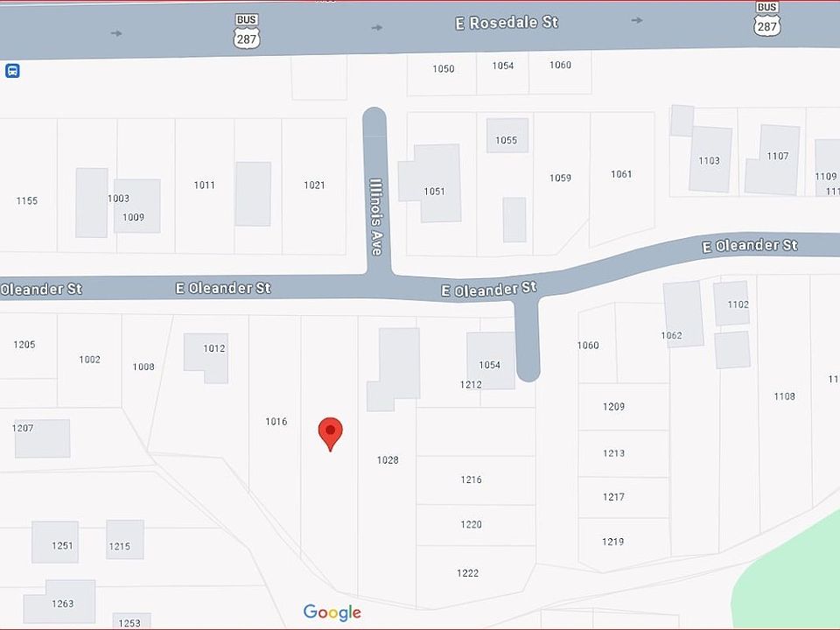Click the building labeled 1012
Image resolution: width=840 pixels, height=630 pixels.
click(x=206, y=357)
